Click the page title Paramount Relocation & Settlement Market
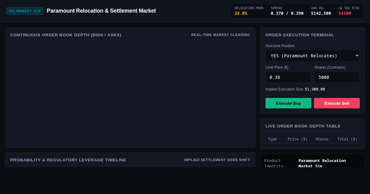 [x=101, y=11]
